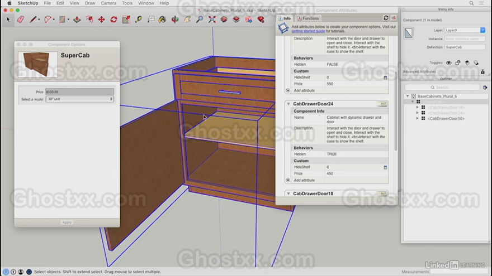Click Add attribute under the Price 550 row
492x276 pixels.
[x=304, y=90]
